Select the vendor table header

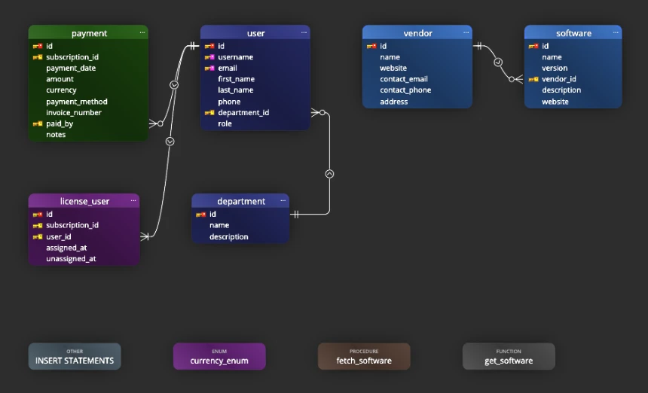point(417,32)
